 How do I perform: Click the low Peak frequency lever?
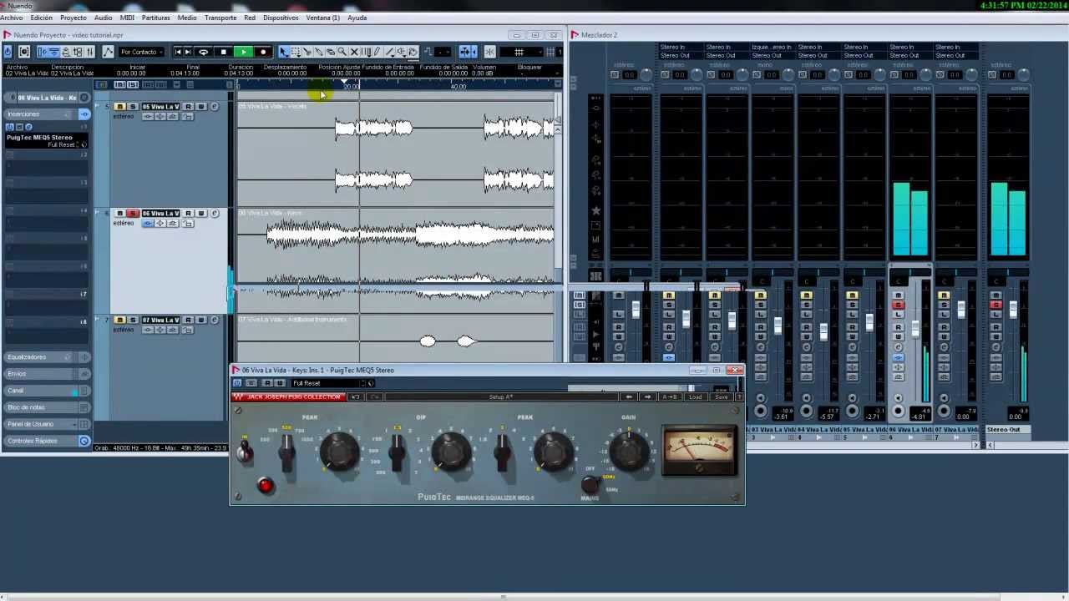click(x=286, y=452)
